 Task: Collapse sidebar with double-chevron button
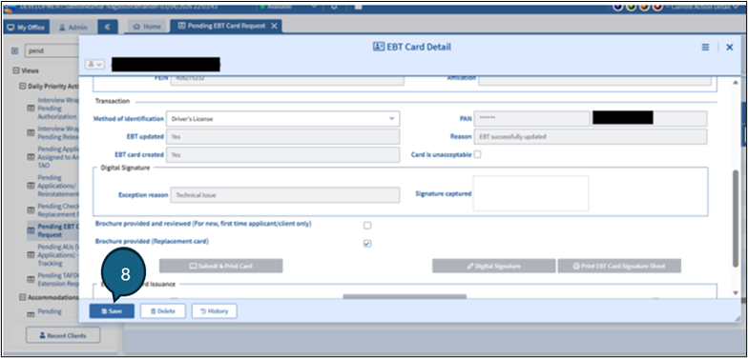[x=108, y=27]
